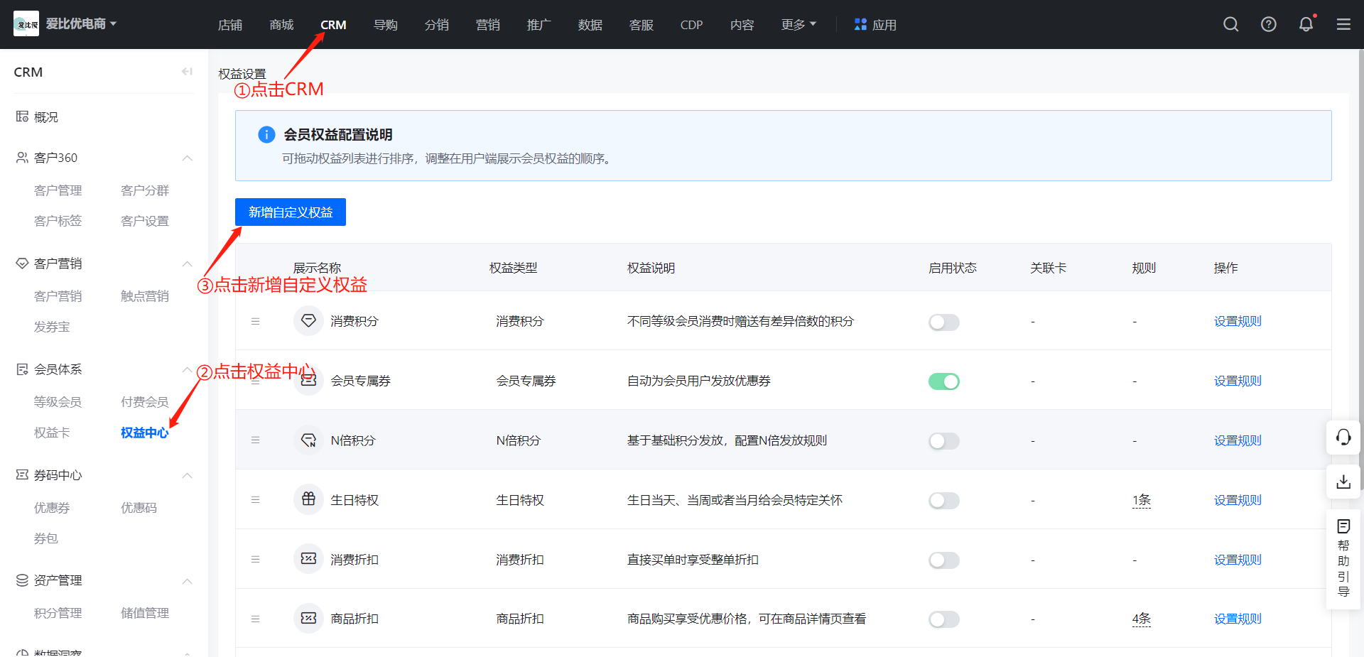
Task: Open the 4条 rules link for 商品折扣
Action: pyautogui.click(x=1141, y=619)
